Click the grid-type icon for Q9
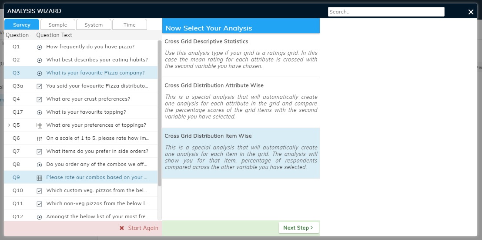This screenshot has width=482, height=240. click(x=39, y=178)
